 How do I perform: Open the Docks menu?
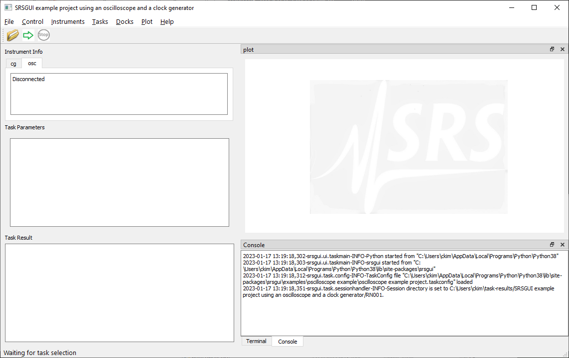(x=125, y=22)
